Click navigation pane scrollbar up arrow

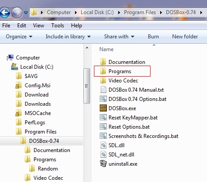point(87,48)
